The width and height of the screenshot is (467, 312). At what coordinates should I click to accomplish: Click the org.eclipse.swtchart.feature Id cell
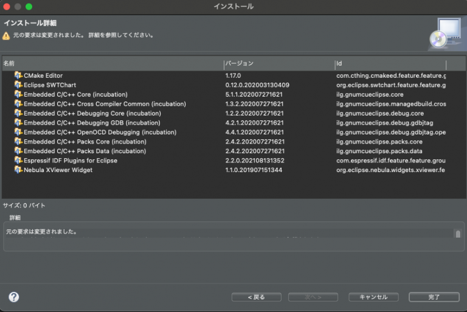(x=391, y=85)
